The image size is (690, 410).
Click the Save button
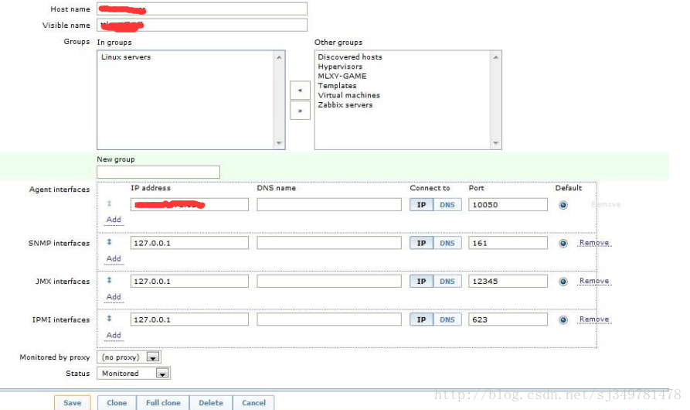[72, 403]
